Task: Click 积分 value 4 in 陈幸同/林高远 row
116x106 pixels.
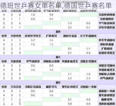Action: 4,15
